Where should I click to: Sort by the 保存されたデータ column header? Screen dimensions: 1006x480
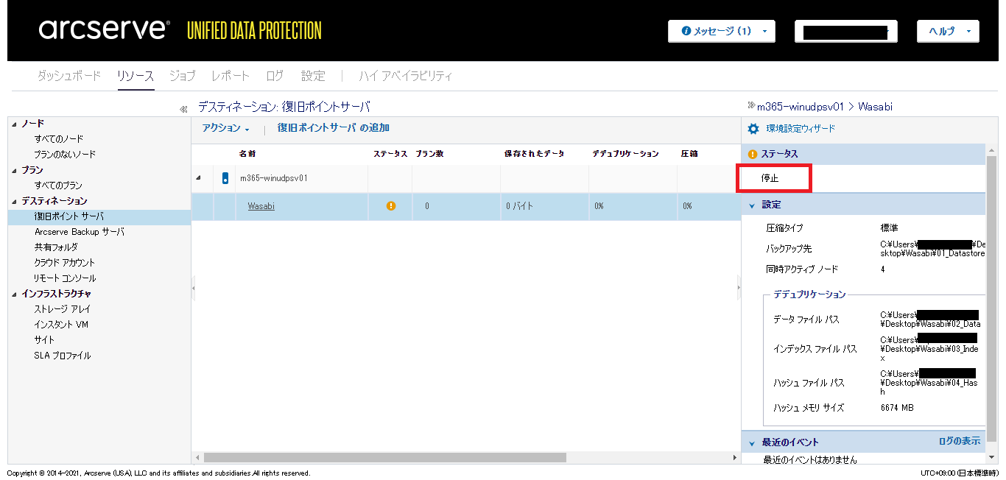click(535, 154)
